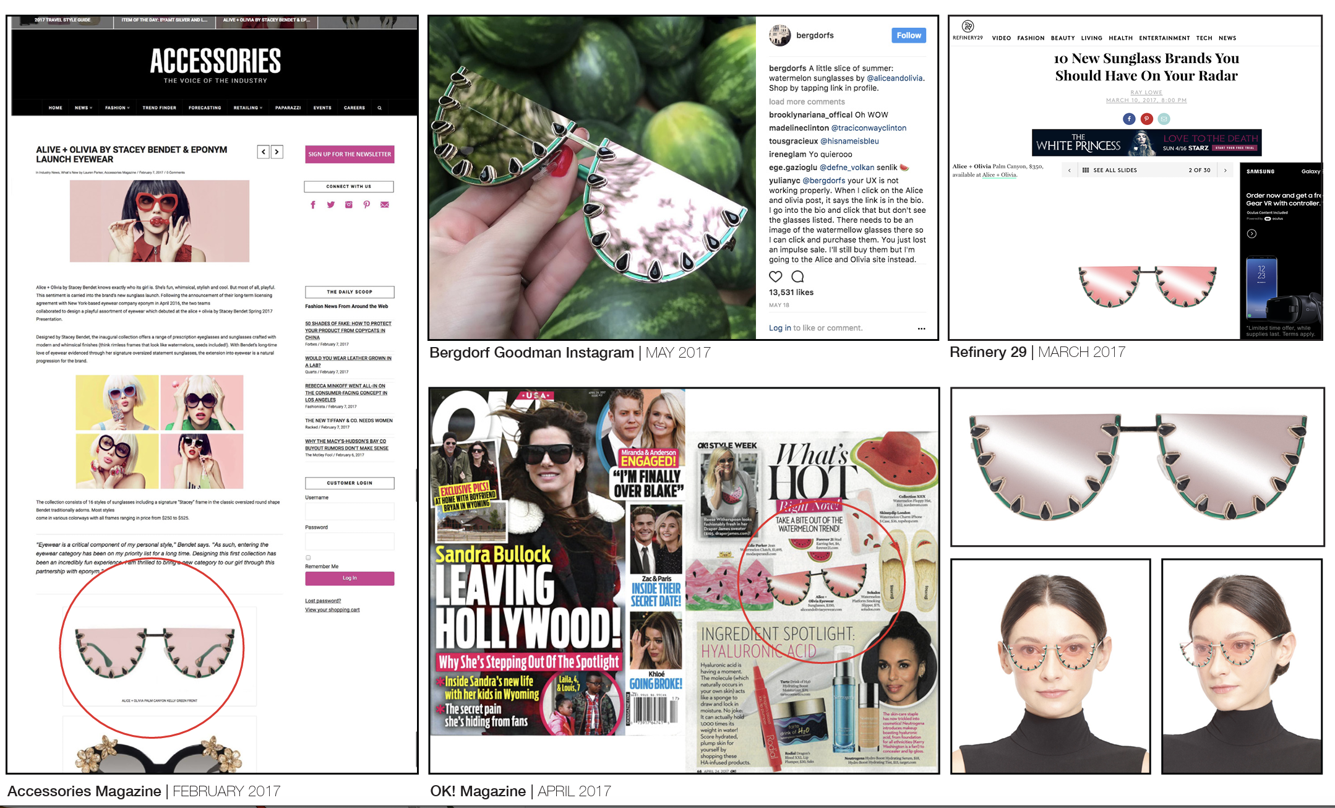Click the email envelope icon under Connect With Us

[385, 205]
